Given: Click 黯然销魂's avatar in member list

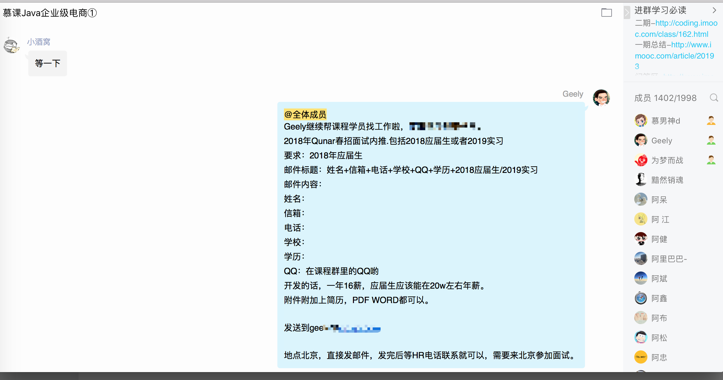Looking at the screenshot, I should coord(641,179).
